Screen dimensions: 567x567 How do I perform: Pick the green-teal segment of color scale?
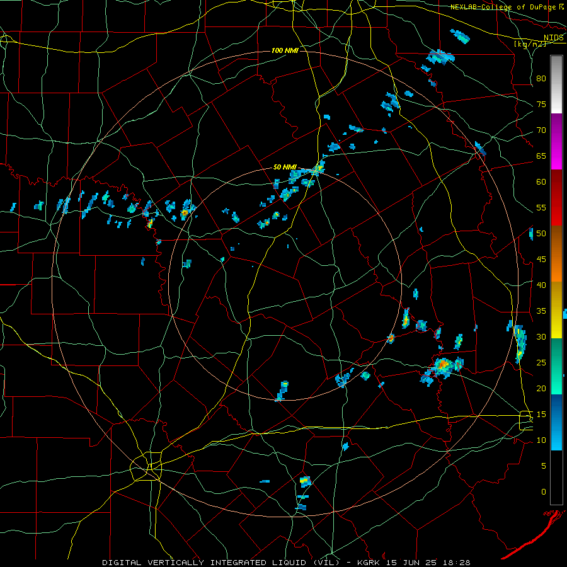556,366
